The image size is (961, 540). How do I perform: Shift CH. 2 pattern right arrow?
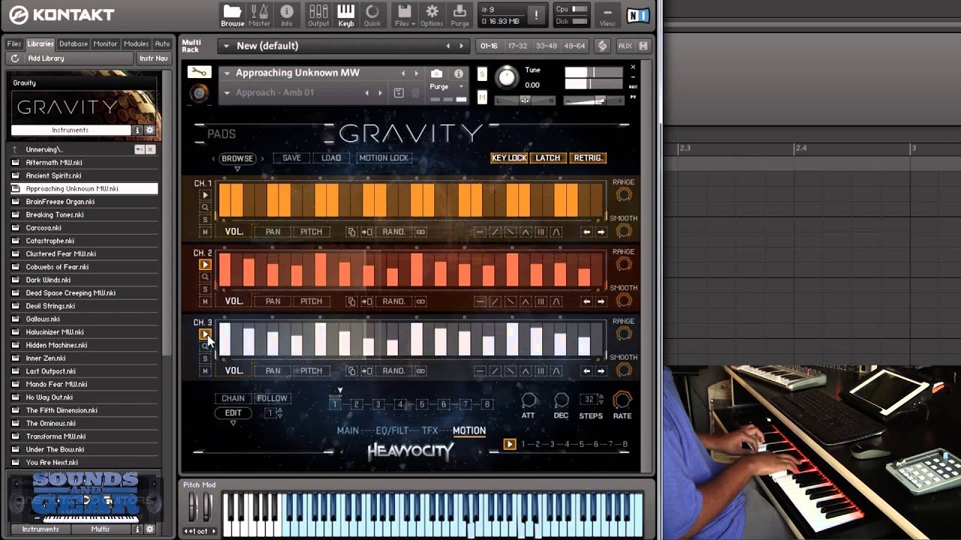601,301
